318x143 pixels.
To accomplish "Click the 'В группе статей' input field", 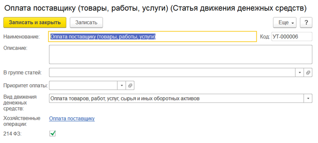I will coord(172,72).
